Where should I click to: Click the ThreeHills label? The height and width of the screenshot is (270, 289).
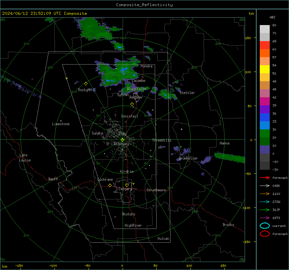point(162,140)
